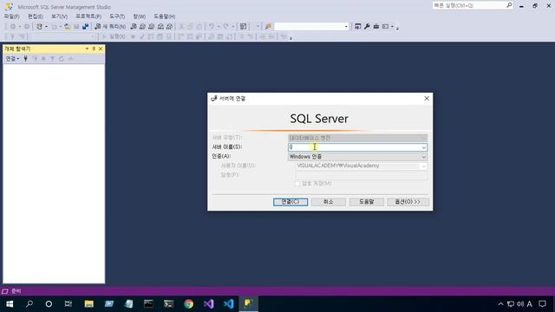Expand the New Project dropdown arrow
Screen dimensions: 555x312
click(46, 27)
